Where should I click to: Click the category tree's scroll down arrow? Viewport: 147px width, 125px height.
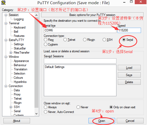(37, 114)
